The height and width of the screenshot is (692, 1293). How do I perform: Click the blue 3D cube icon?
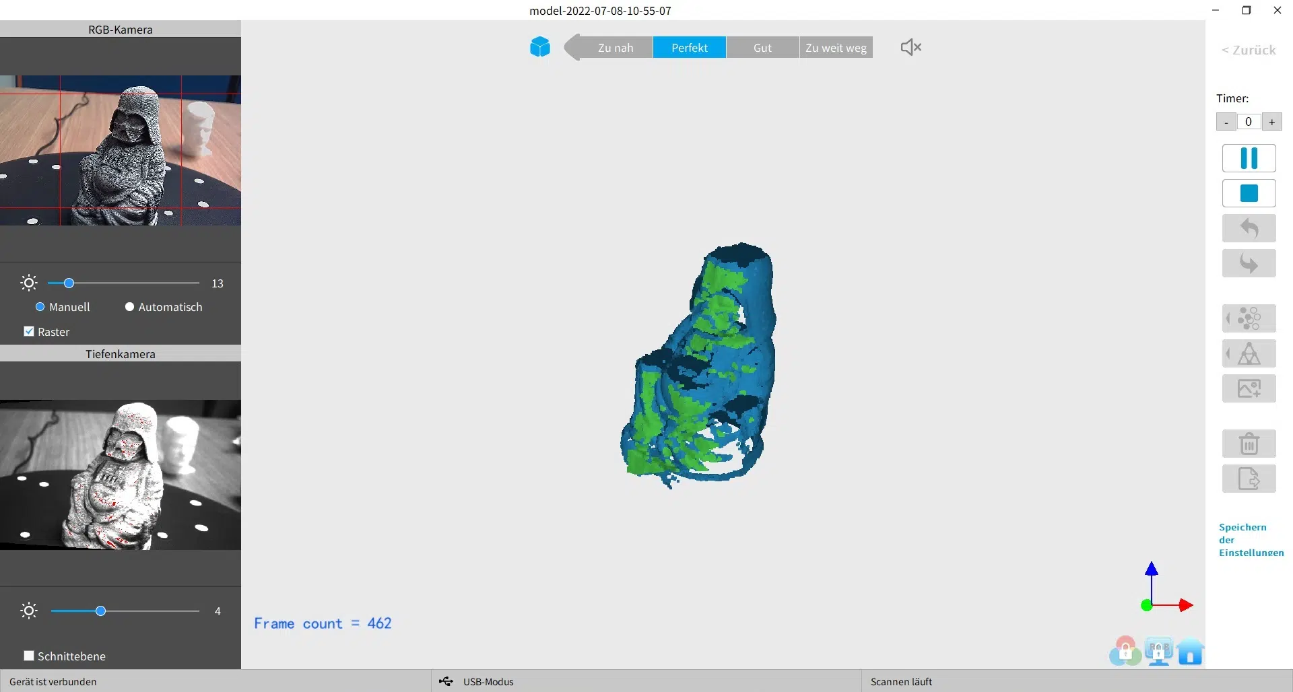540,47
